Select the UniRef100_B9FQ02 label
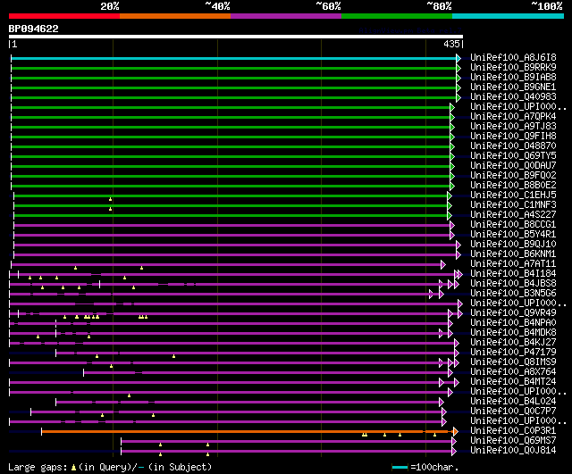The width and height of the screenshot is (572, 474). [513, 176]
